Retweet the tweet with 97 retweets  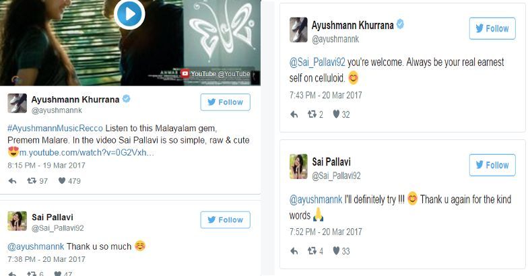32,180
